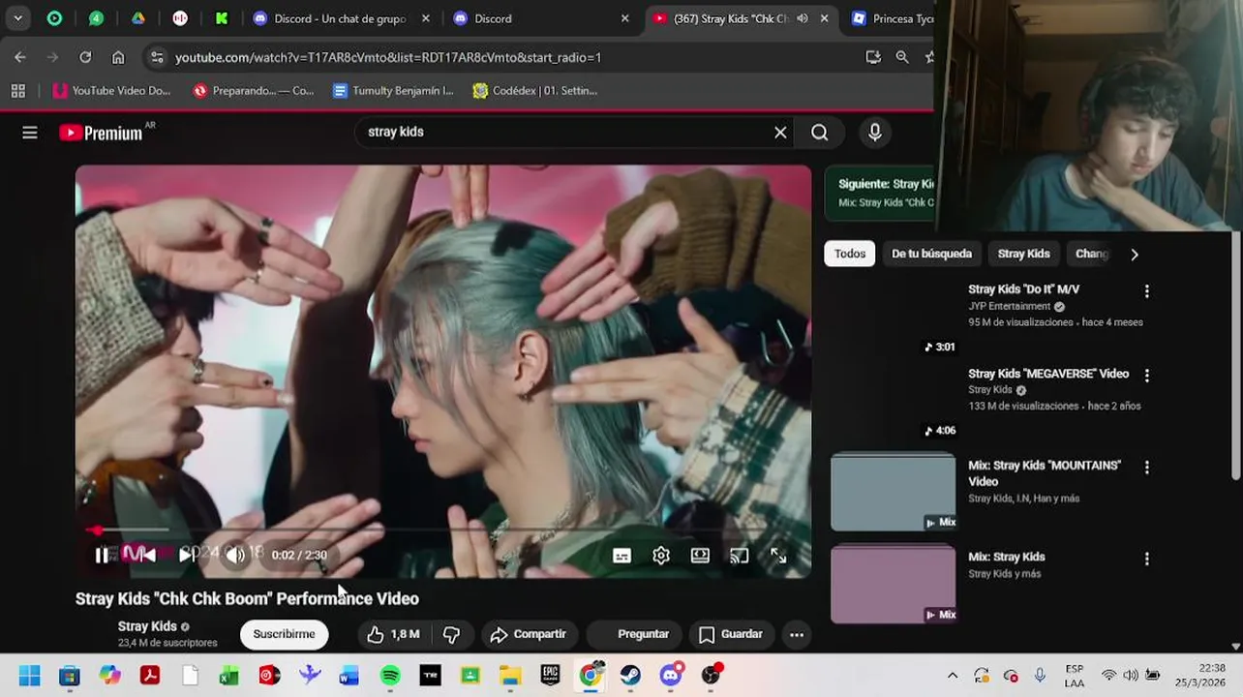
Task: Subscribe with the Suscribirme button
Action: click(x=284, y=634)
